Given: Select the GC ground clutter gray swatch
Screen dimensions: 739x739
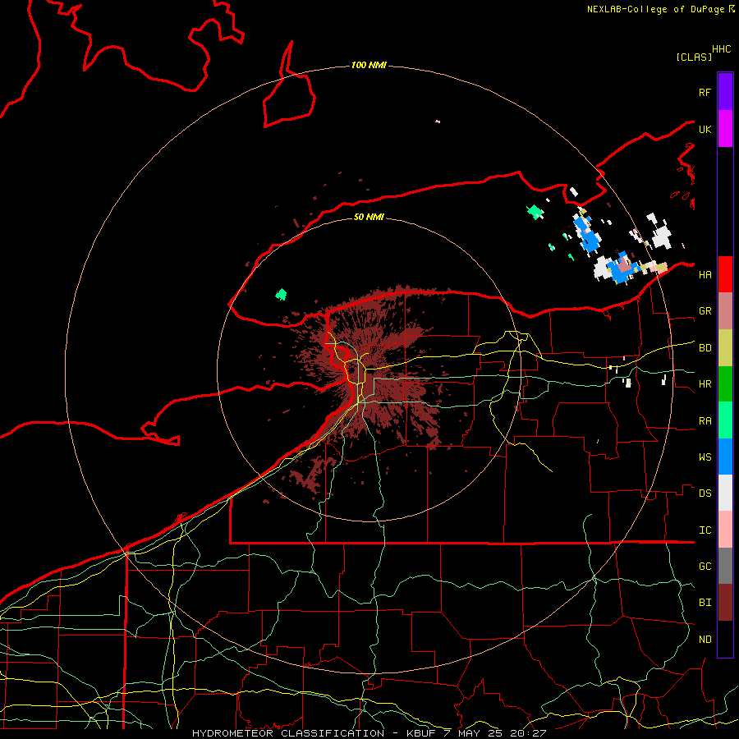Looking at the screenshot, I should pyautogui.click(x=725, y=566).
